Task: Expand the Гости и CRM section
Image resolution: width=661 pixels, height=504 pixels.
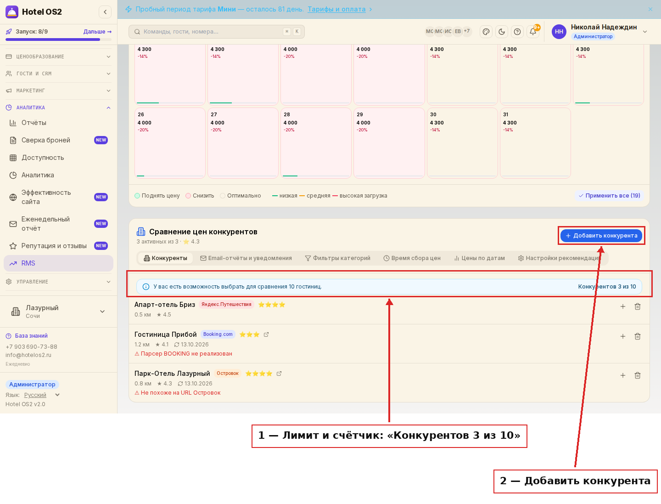Action: (58, 74)
